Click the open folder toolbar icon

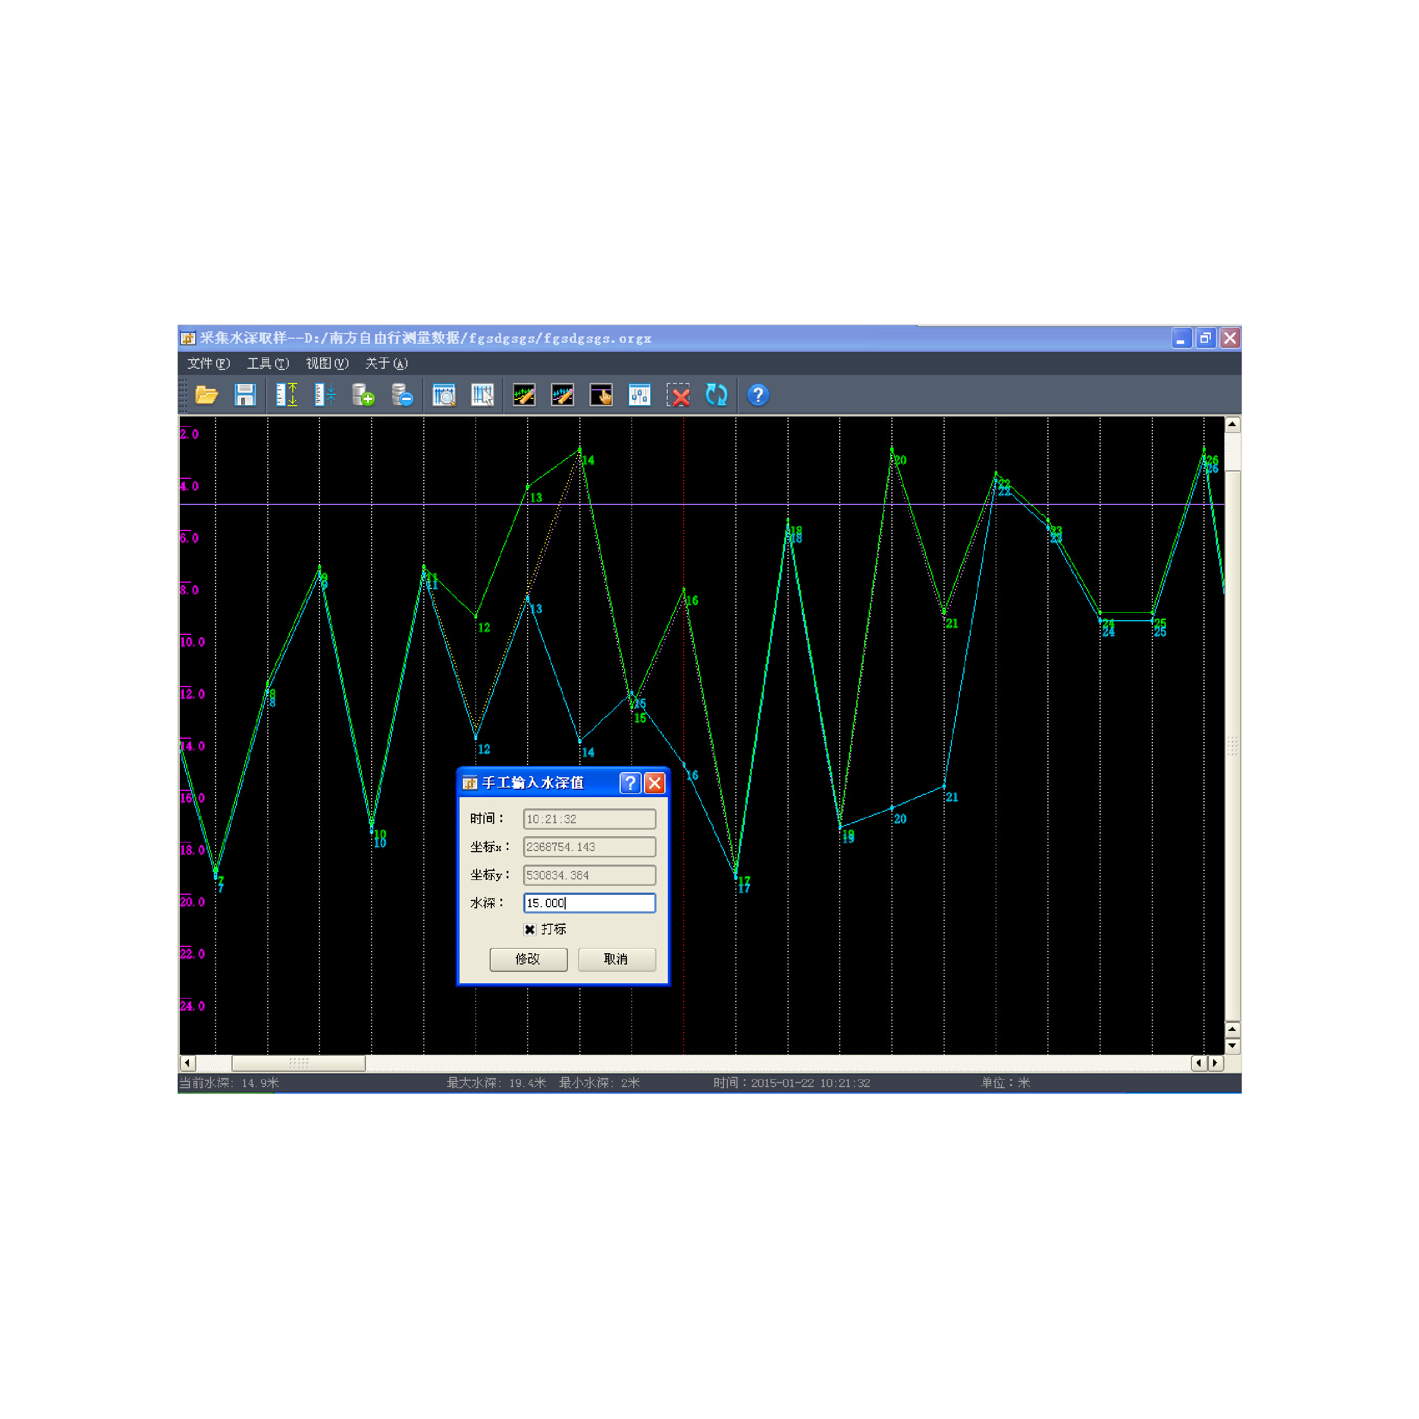point(207,395)
